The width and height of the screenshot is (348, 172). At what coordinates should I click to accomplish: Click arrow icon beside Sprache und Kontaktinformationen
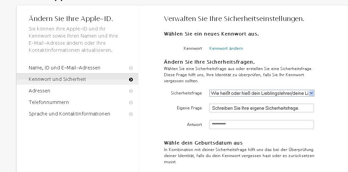coord(131,114)
